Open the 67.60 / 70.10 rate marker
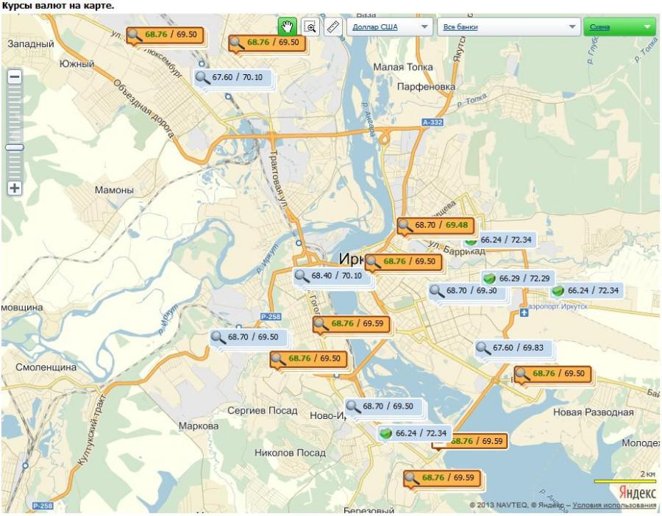The width and height of the screenshot is (662, 516). point(233,77)
